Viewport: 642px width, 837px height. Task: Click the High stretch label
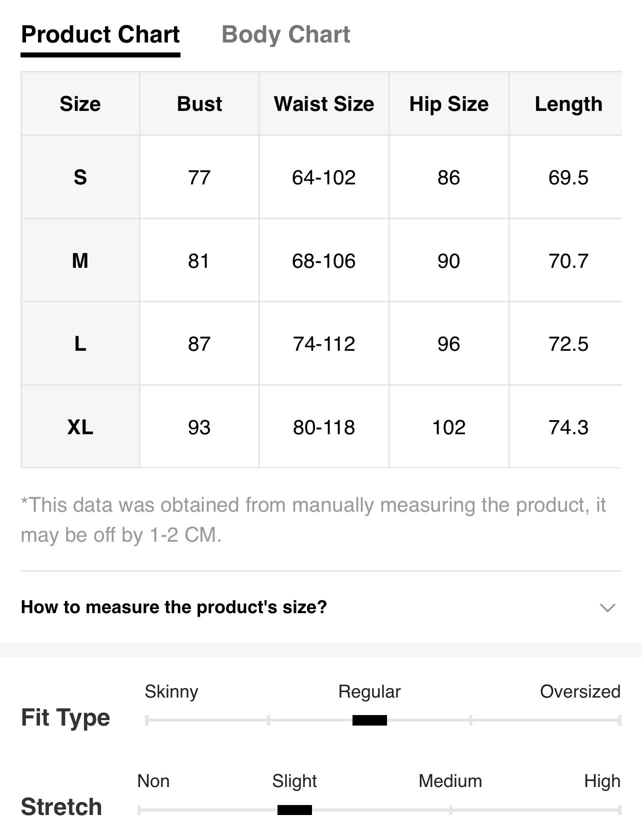(x=602, y=782)
